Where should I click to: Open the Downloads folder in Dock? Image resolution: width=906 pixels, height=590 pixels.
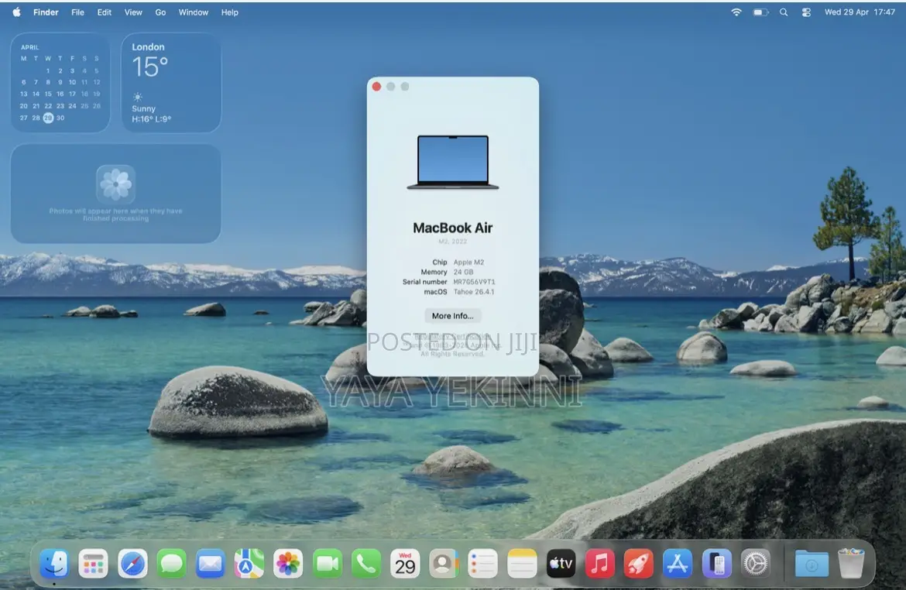click(812, 564)
